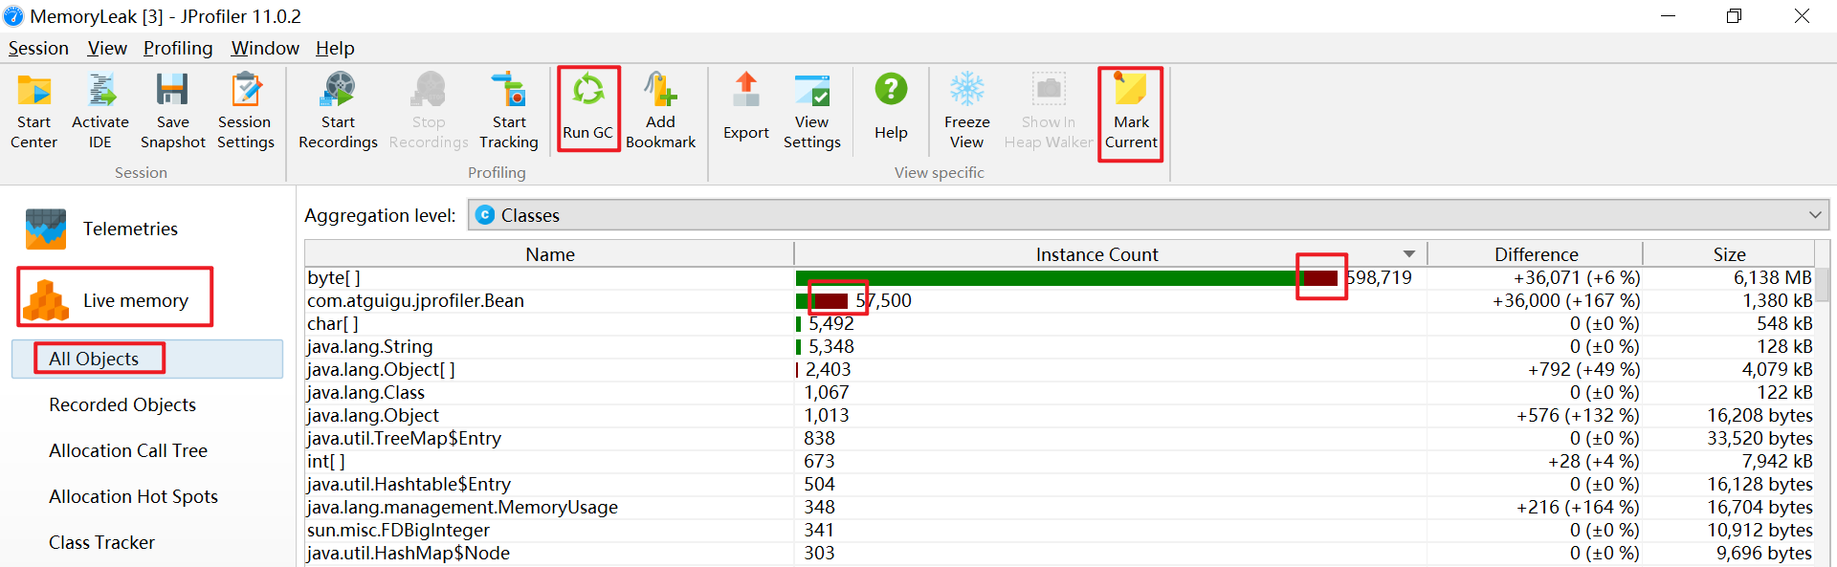Open Session Settings
This screenshot has height=567, width=1837.
coord(246,112)
